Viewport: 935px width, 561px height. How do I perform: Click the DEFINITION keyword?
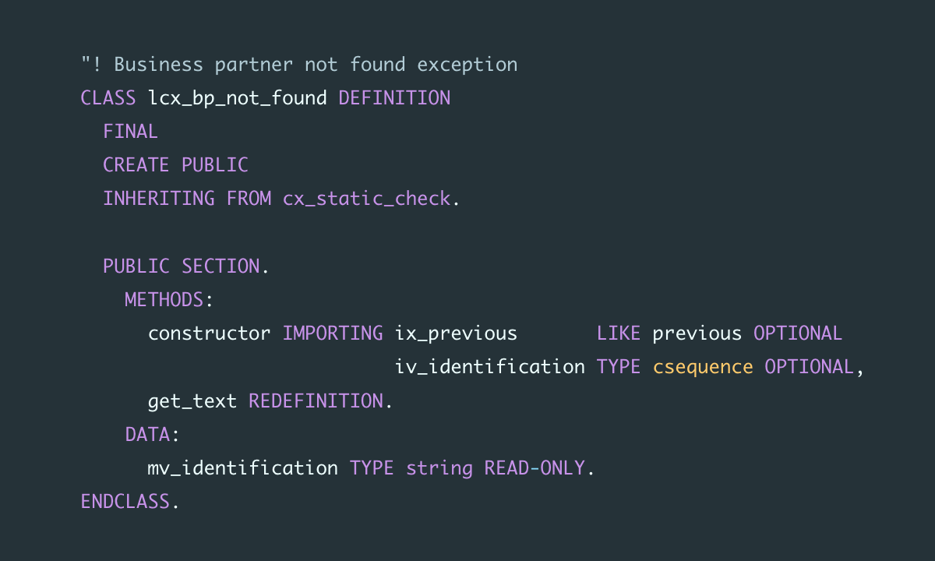pyautogui.click(x=394, y=98)
